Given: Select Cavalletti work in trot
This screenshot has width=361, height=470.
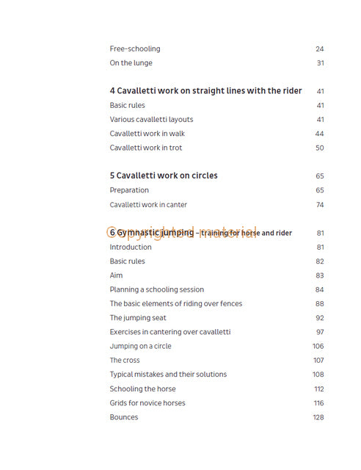Looking at the screenshot, I should (x=146, y=148).
